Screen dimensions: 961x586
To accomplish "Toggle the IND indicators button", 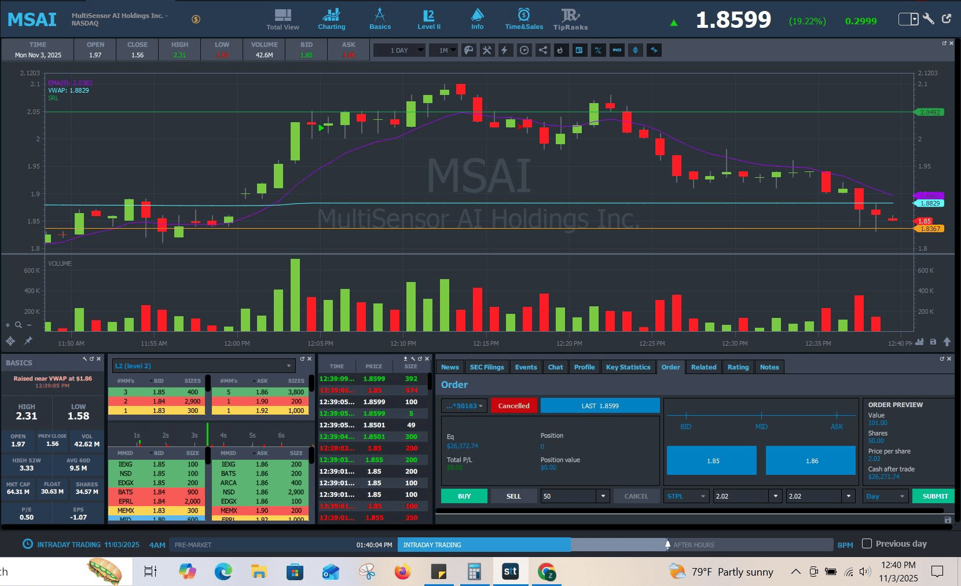I will pyautogui.click(x=617, y=50).
